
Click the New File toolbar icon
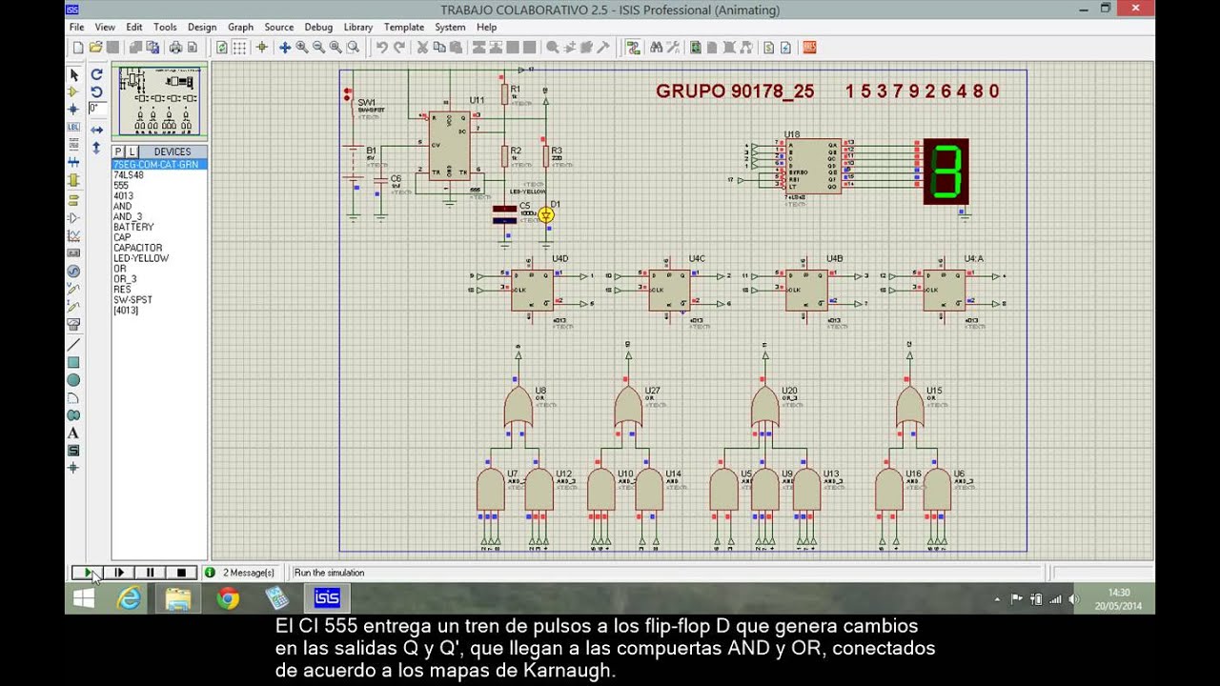(78, 47)
